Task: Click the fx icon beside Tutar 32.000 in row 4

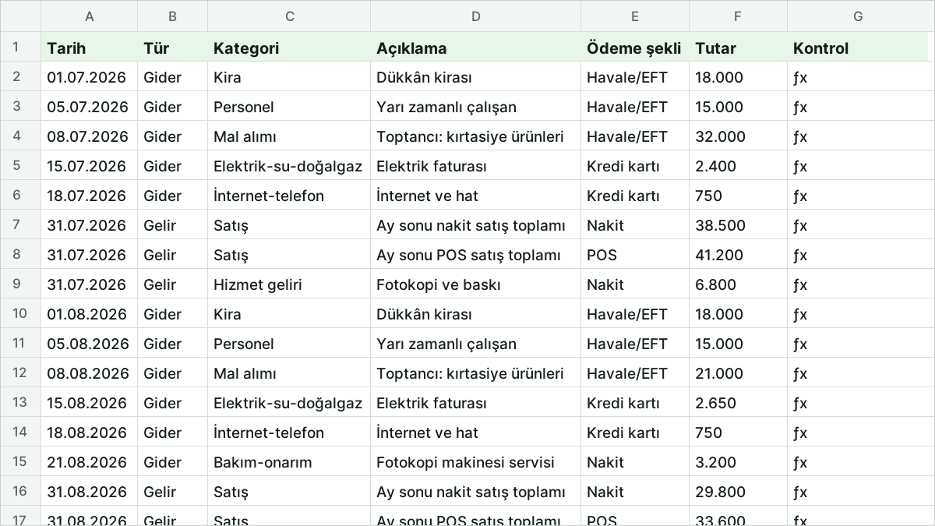Action: pos(800,137)
